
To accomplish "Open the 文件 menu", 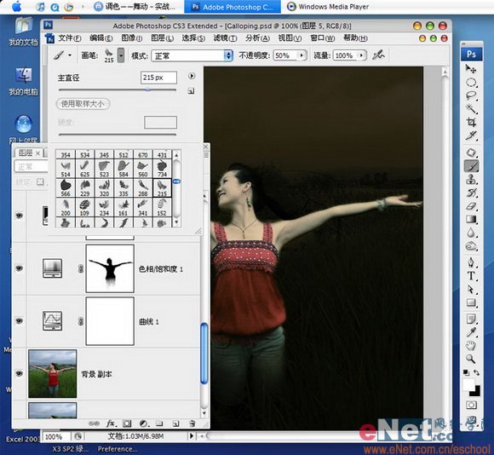I will tap(70, 38).
